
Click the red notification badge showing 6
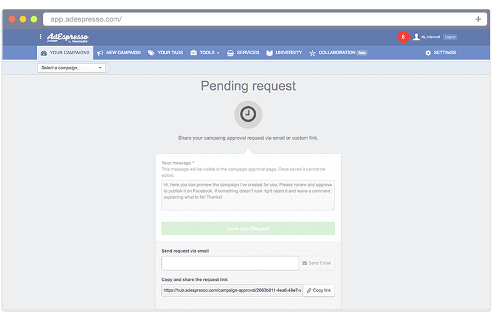403,37
